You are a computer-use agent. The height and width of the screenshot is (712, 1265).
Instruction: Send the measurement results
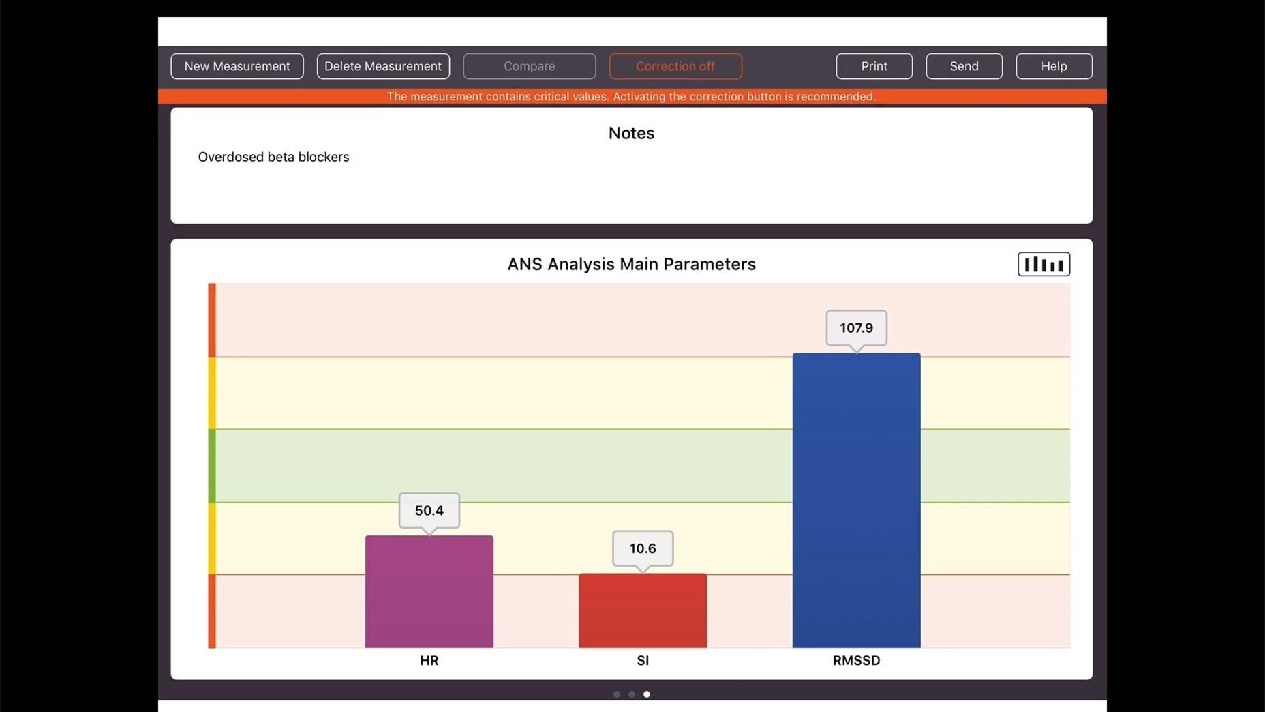point(964,66)
